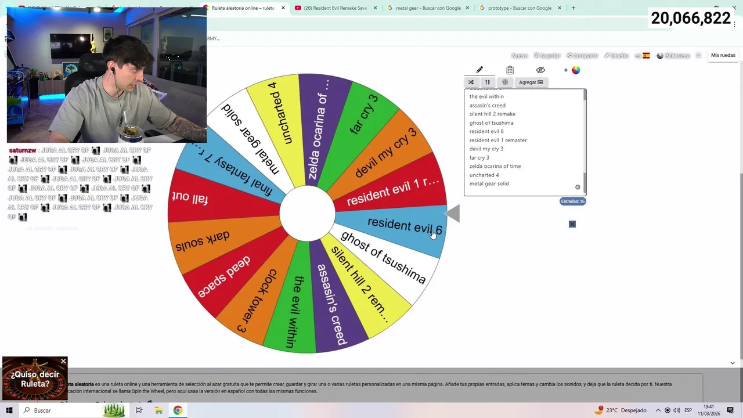Screen dimensions: 743x418
Task: Open the results clipboard list tab
Action: point(510,70)
